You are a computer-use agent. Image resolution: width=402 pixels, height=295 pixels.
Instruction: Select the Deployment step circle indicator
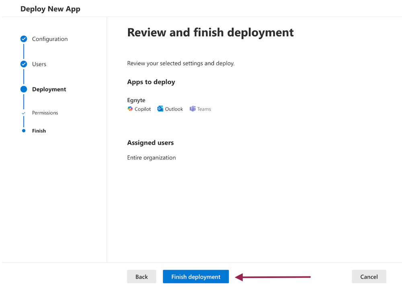(x=24, y=89)
